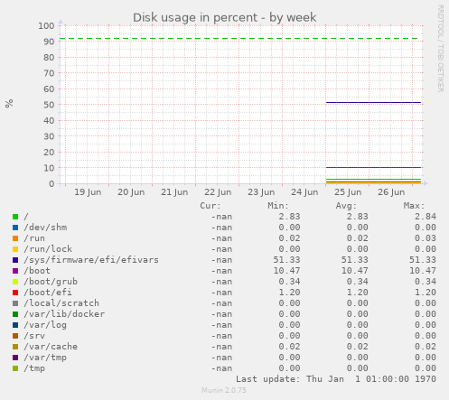The width and height of the screenshot is (449, 400).
Task: Click the /var/tmp legend label
Action: pyautogui.click(x=45, y=358)
